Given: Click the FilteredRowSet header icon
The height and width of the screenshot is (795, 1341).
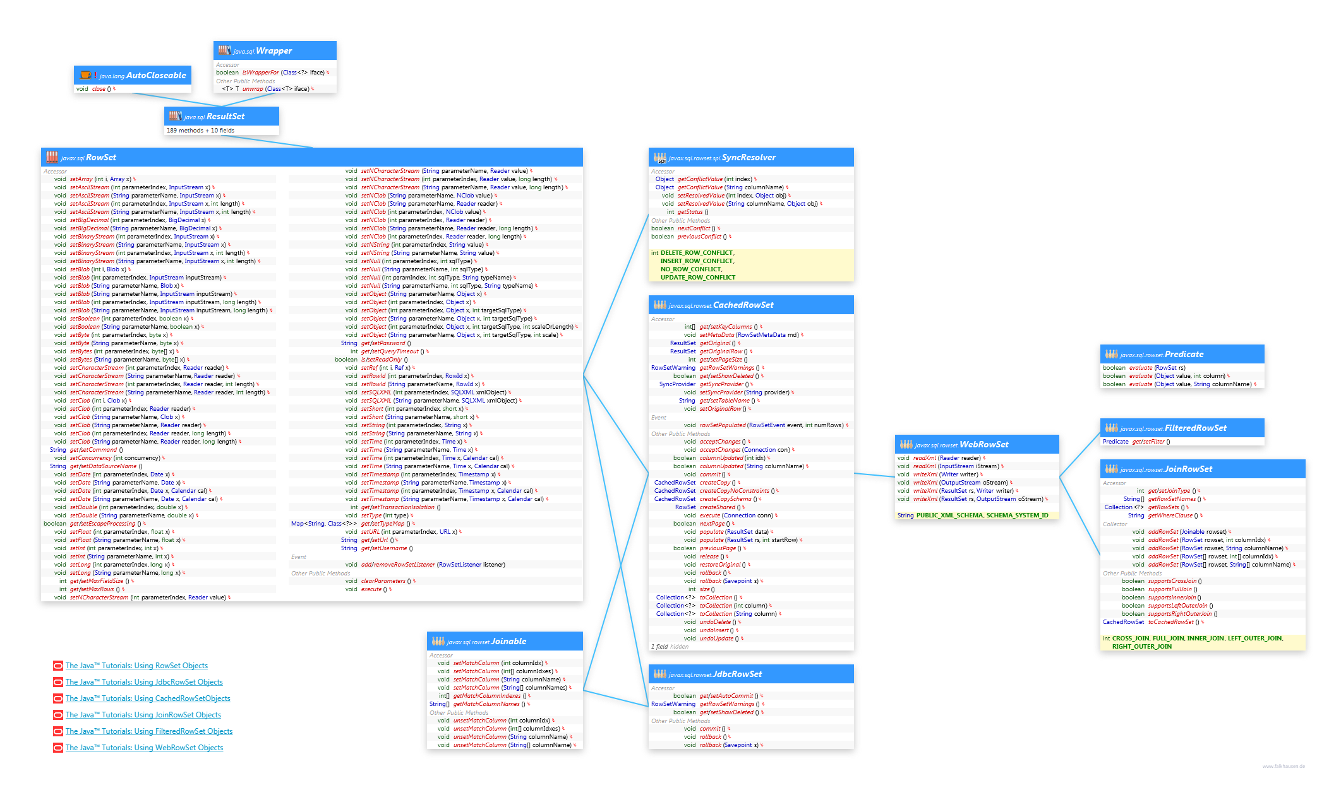Looking at the screenshot, I should [x=1111, y=427].
